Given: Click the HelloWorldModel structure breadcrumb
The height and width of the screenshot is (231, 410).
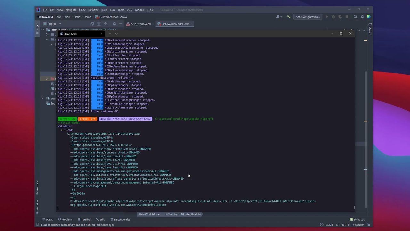Looking at the screenshot, I should pyautogui.click(x=149, y=214).
